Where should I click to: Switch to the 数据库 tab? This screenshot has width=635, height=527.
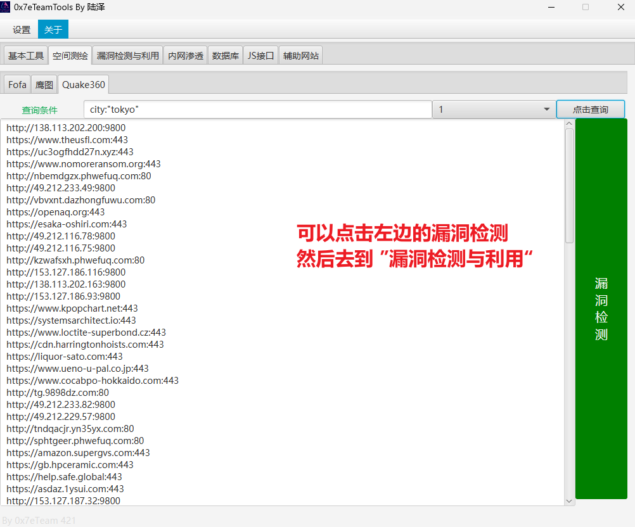(x=226, y=56)
